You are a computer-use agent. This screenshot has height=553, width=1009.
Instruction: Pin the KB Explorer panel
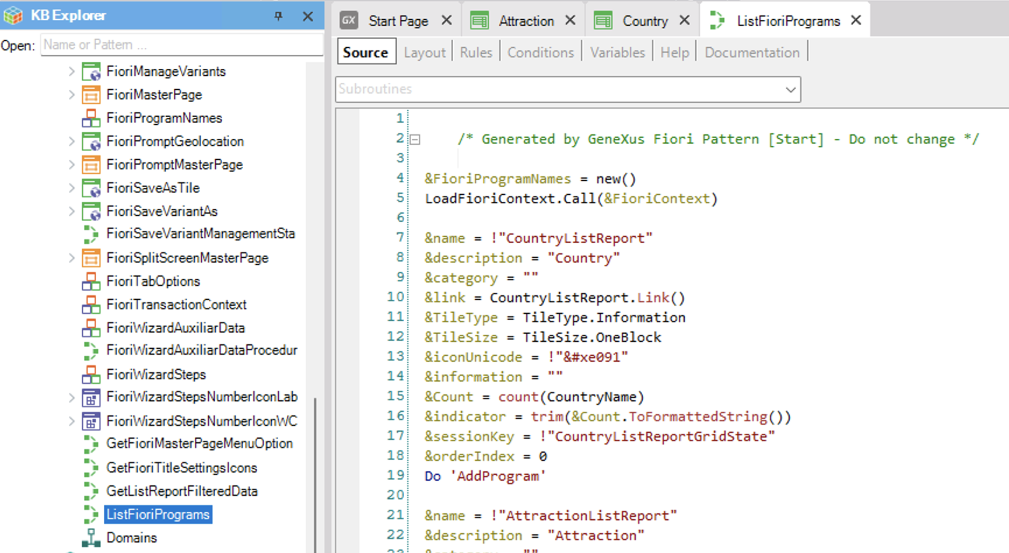coord(279,16)
